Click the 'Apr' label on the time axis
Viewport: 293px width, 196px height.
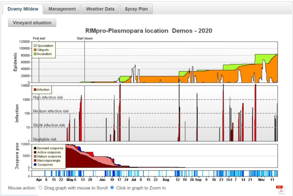point(39,180)
